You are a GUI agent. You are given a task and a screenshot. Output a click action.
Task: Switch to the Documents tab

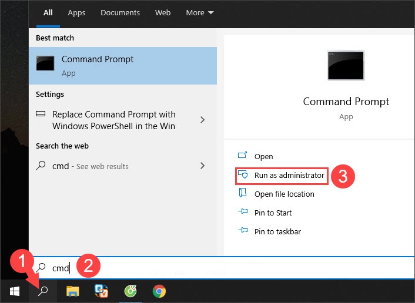[x=120, y=13]
